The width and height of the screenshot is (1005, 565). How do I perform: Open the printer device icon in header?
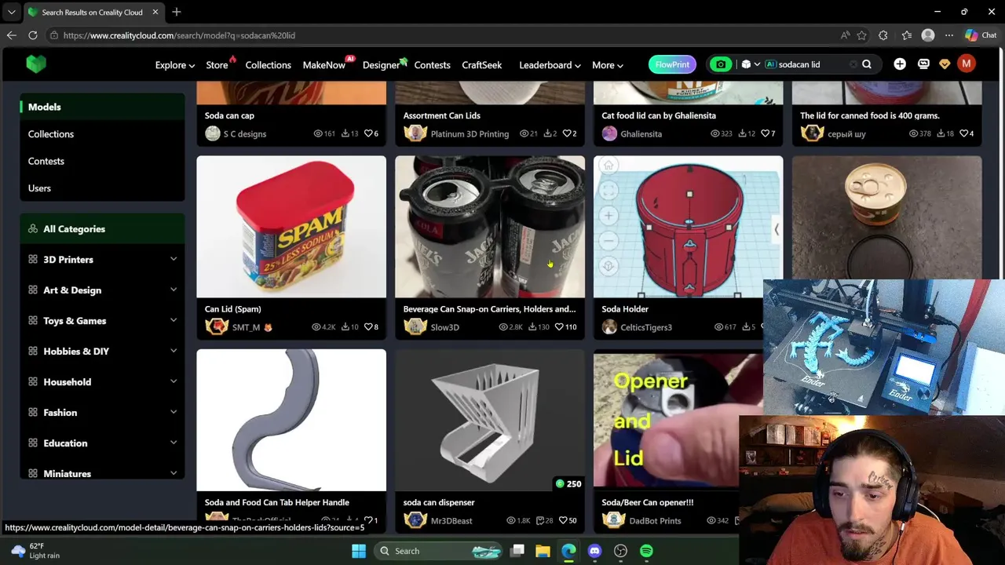click(x=923, y=64)
